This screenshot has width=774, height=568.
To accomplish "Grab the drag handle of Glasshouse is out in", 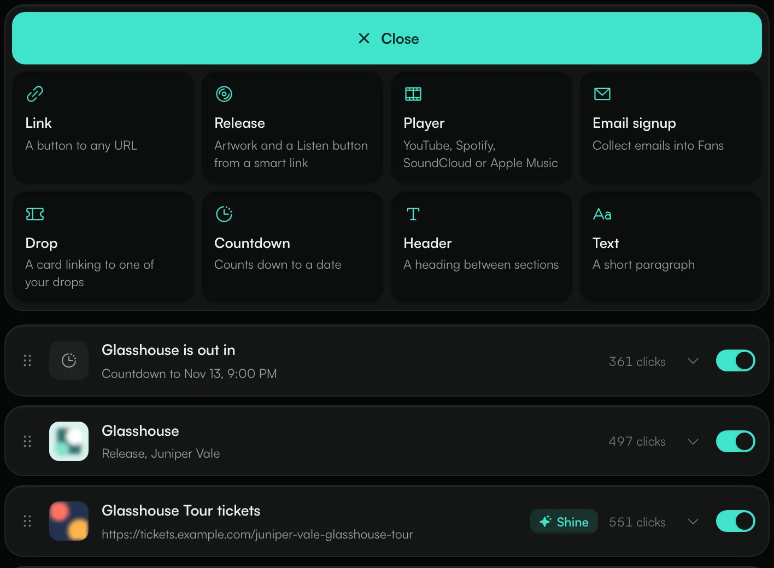I will [27, 360].
